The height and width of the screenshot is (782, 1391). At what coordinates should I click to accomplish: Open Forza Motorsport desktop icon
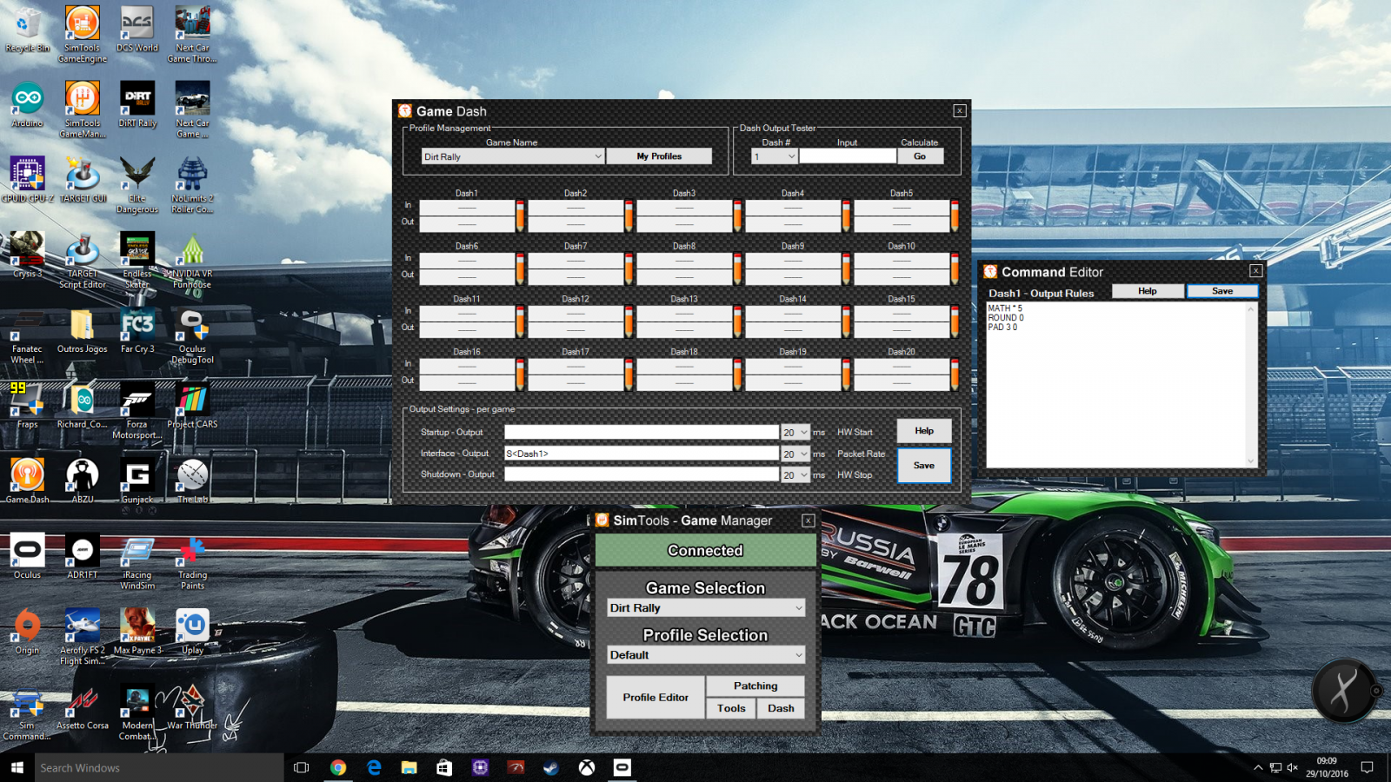[137, 410]
